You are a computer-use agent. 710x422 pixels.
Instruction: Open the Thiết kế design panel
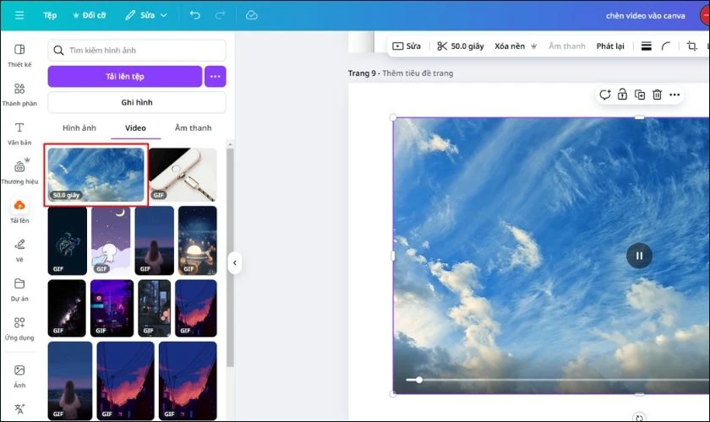coord(19,56)
